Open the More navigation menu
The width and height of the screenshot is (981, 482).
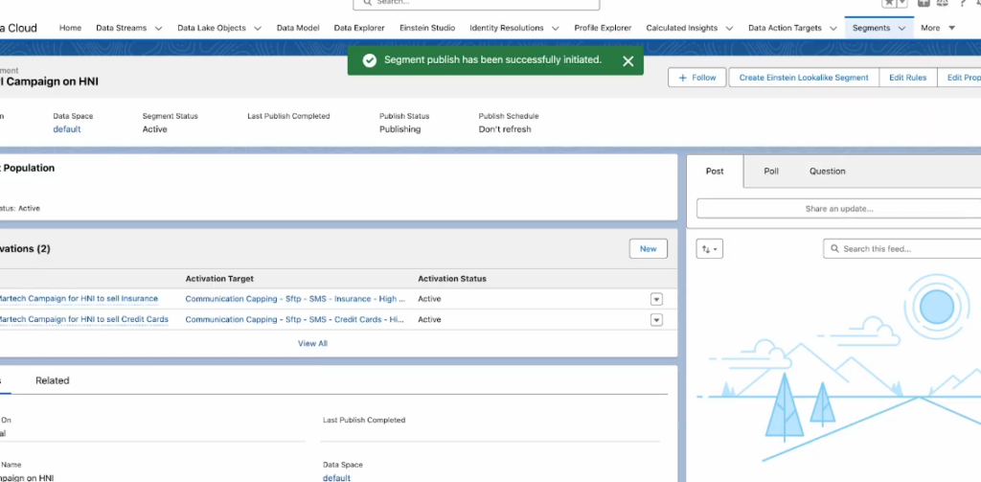937,29
